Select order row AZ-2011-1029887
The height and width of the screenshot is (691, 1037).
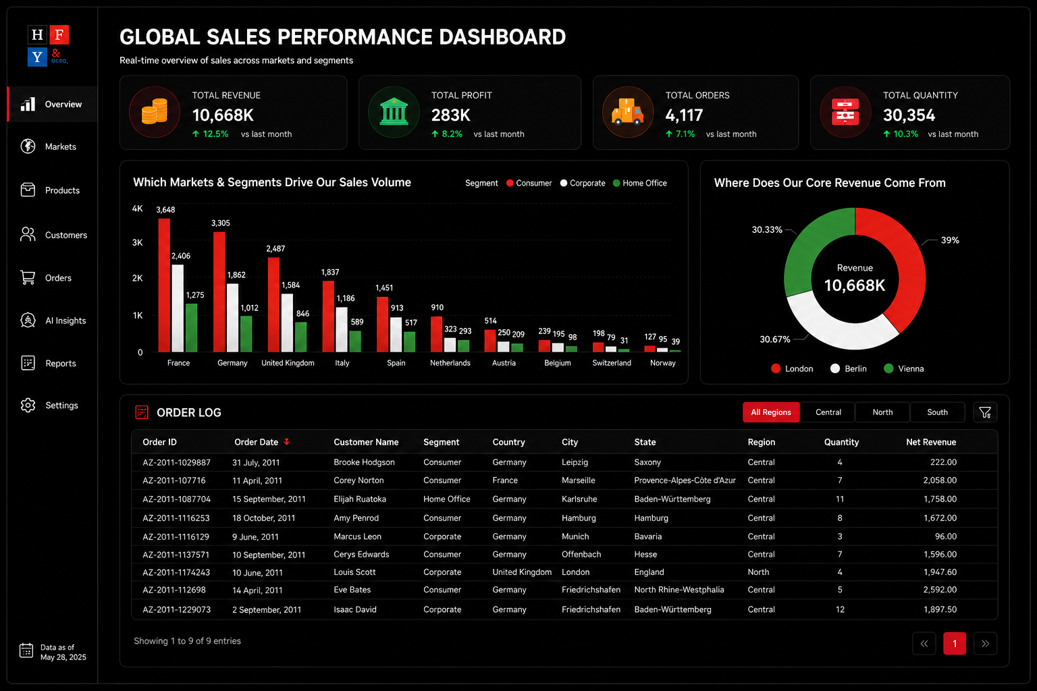[564, 462]
